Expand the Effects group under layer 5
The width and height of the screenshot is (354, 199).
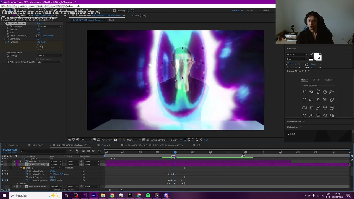click(17, 184)
